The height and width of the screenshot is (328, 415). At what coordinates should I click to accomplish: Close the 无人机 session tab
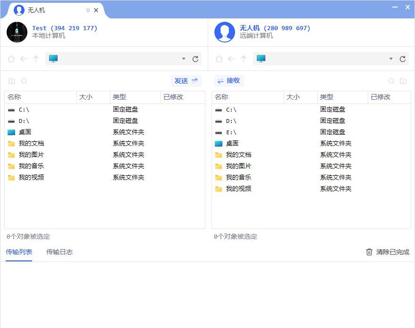(x=96, y=10)
